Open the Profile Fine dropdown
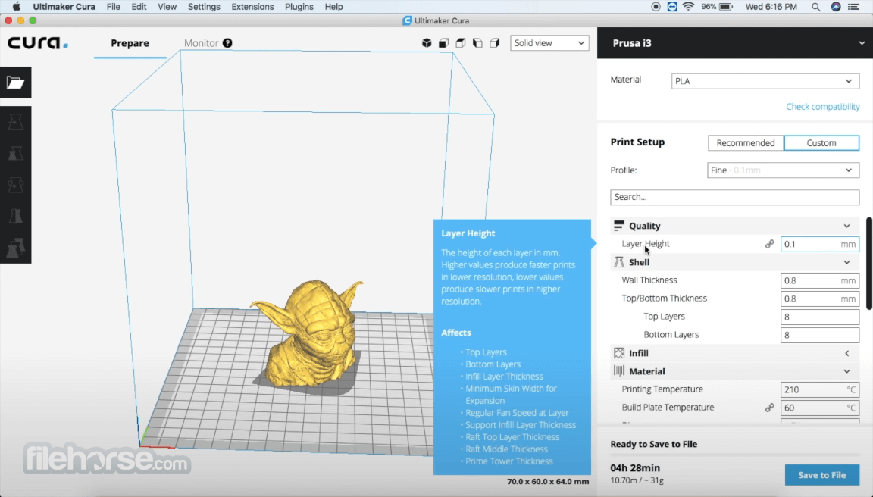Image resolution: width=873 pixels, height=497 pixels. (x=783, y=170)
